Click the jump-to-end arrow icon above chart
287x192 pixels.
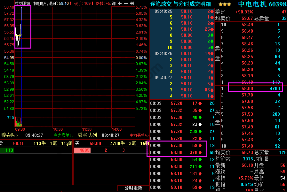[132, 4]
